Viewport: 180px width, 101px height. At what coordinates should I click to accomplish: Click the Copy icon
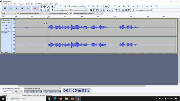pyautogui.click(x=94, y=10)
